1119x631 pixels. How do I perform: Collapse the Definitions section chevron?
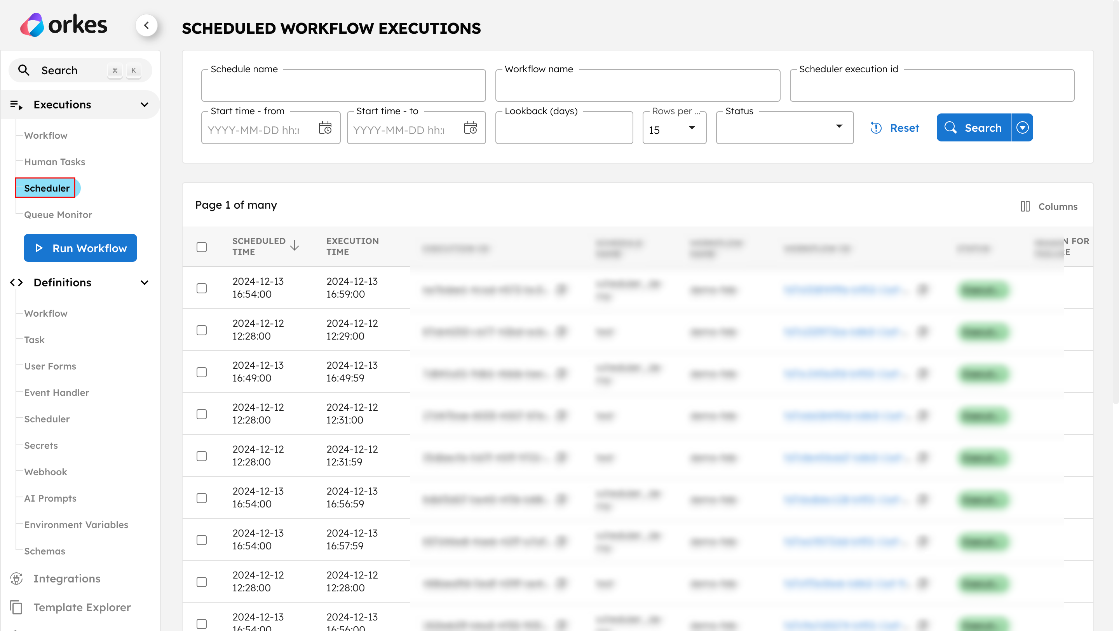145,283
